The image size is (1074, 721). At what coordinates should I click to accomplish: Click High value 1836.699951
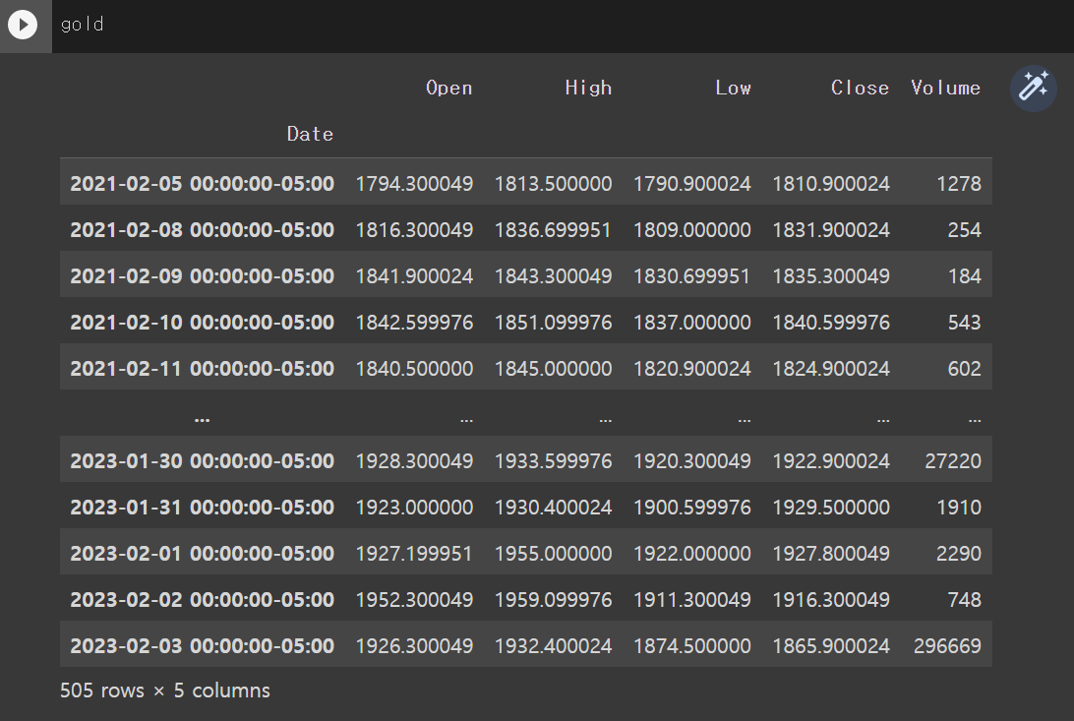(554, 230)
